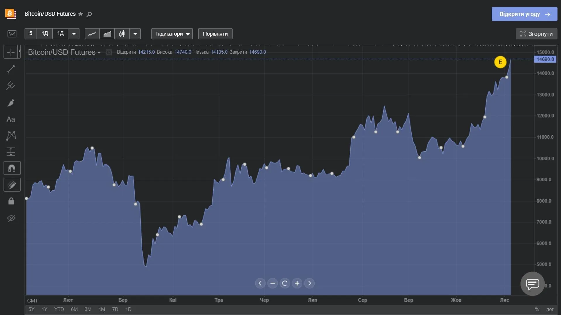Select the second 1Д interval button
561x315 pixels.
coord(60,34)
